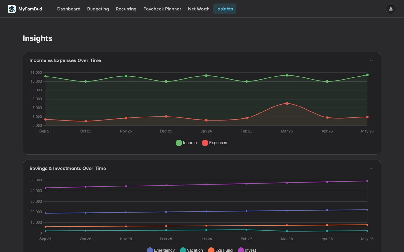Click the Vacation legend label
The image size is (404, 252).
[195, 250]
